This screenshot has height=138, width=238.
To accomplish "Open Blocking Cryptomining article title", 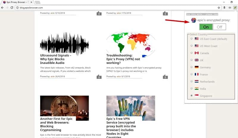I will pos(56,124).
